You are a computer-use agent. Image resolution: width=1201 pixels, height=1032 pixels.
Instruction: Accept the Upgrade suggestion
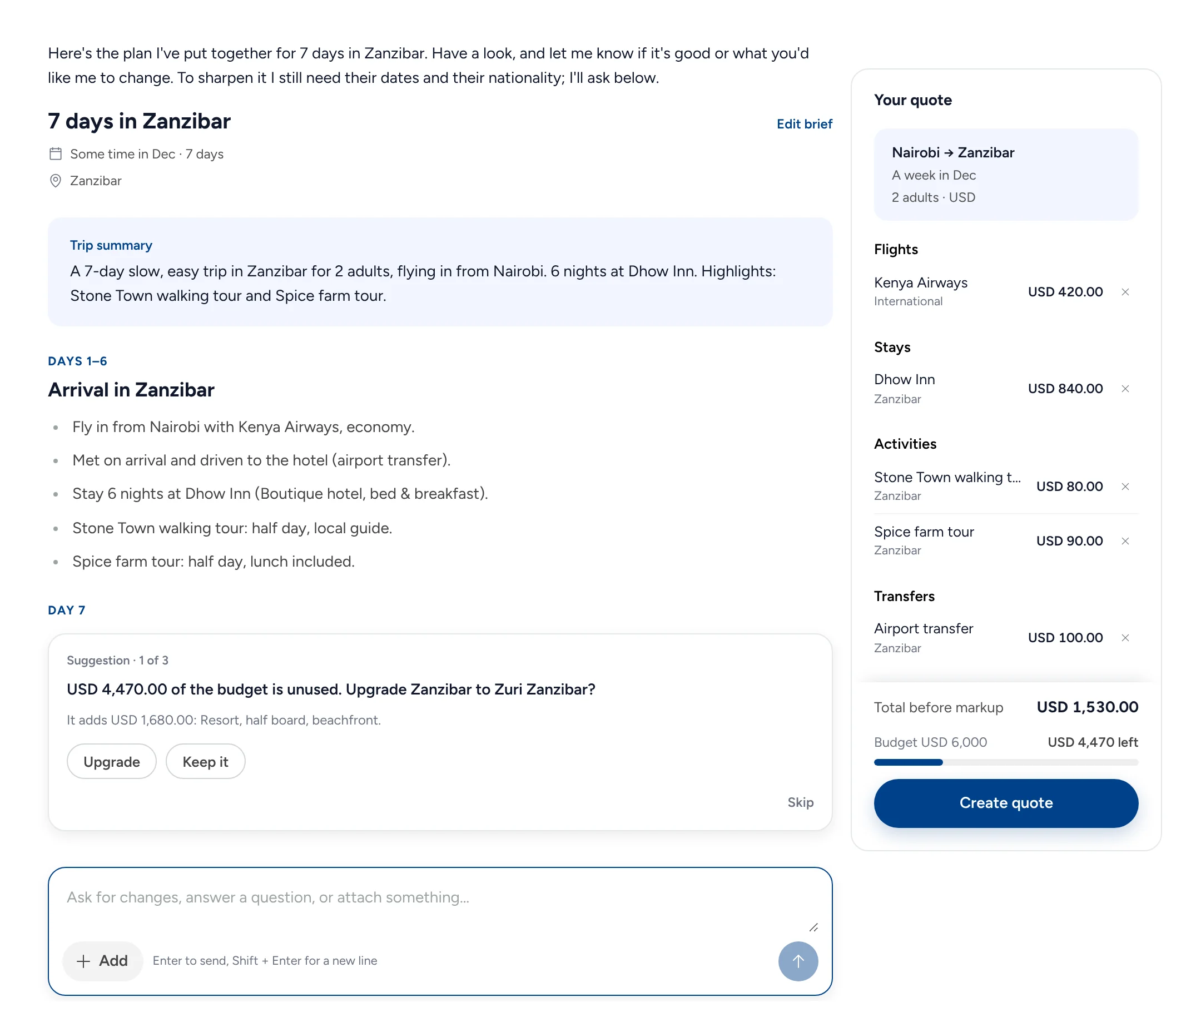111,761
